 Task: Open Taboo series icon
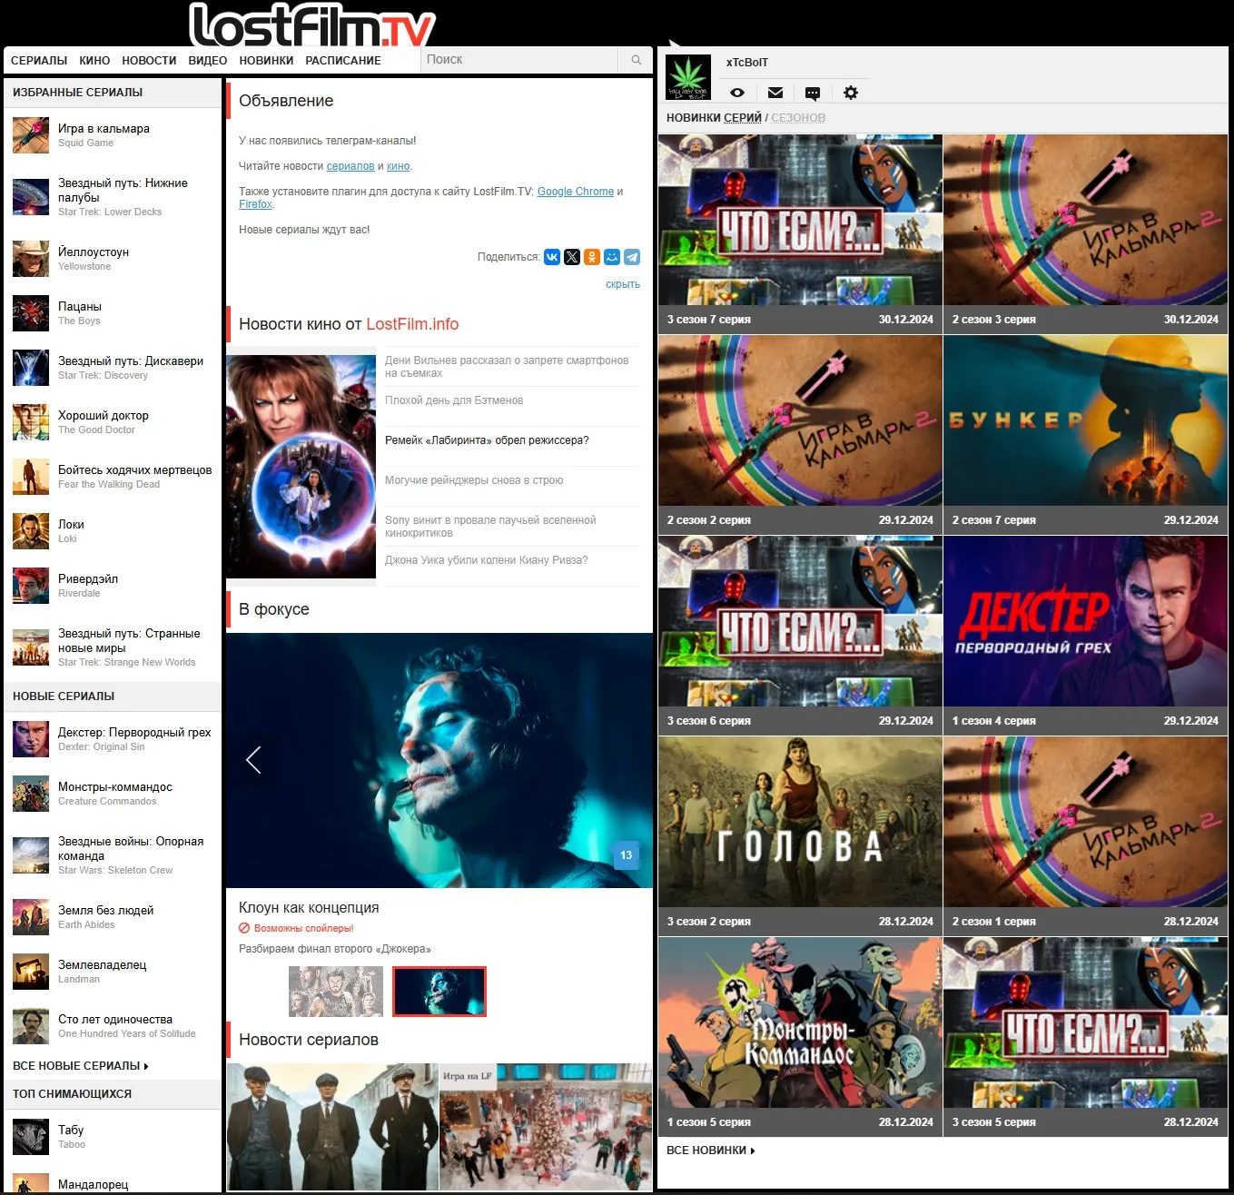pos(31,1137)
